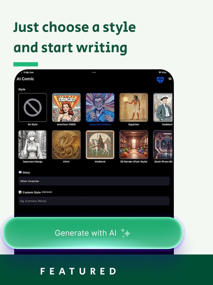
Task: Pick the Medieval style thumbnail
Action: point(100,145)
